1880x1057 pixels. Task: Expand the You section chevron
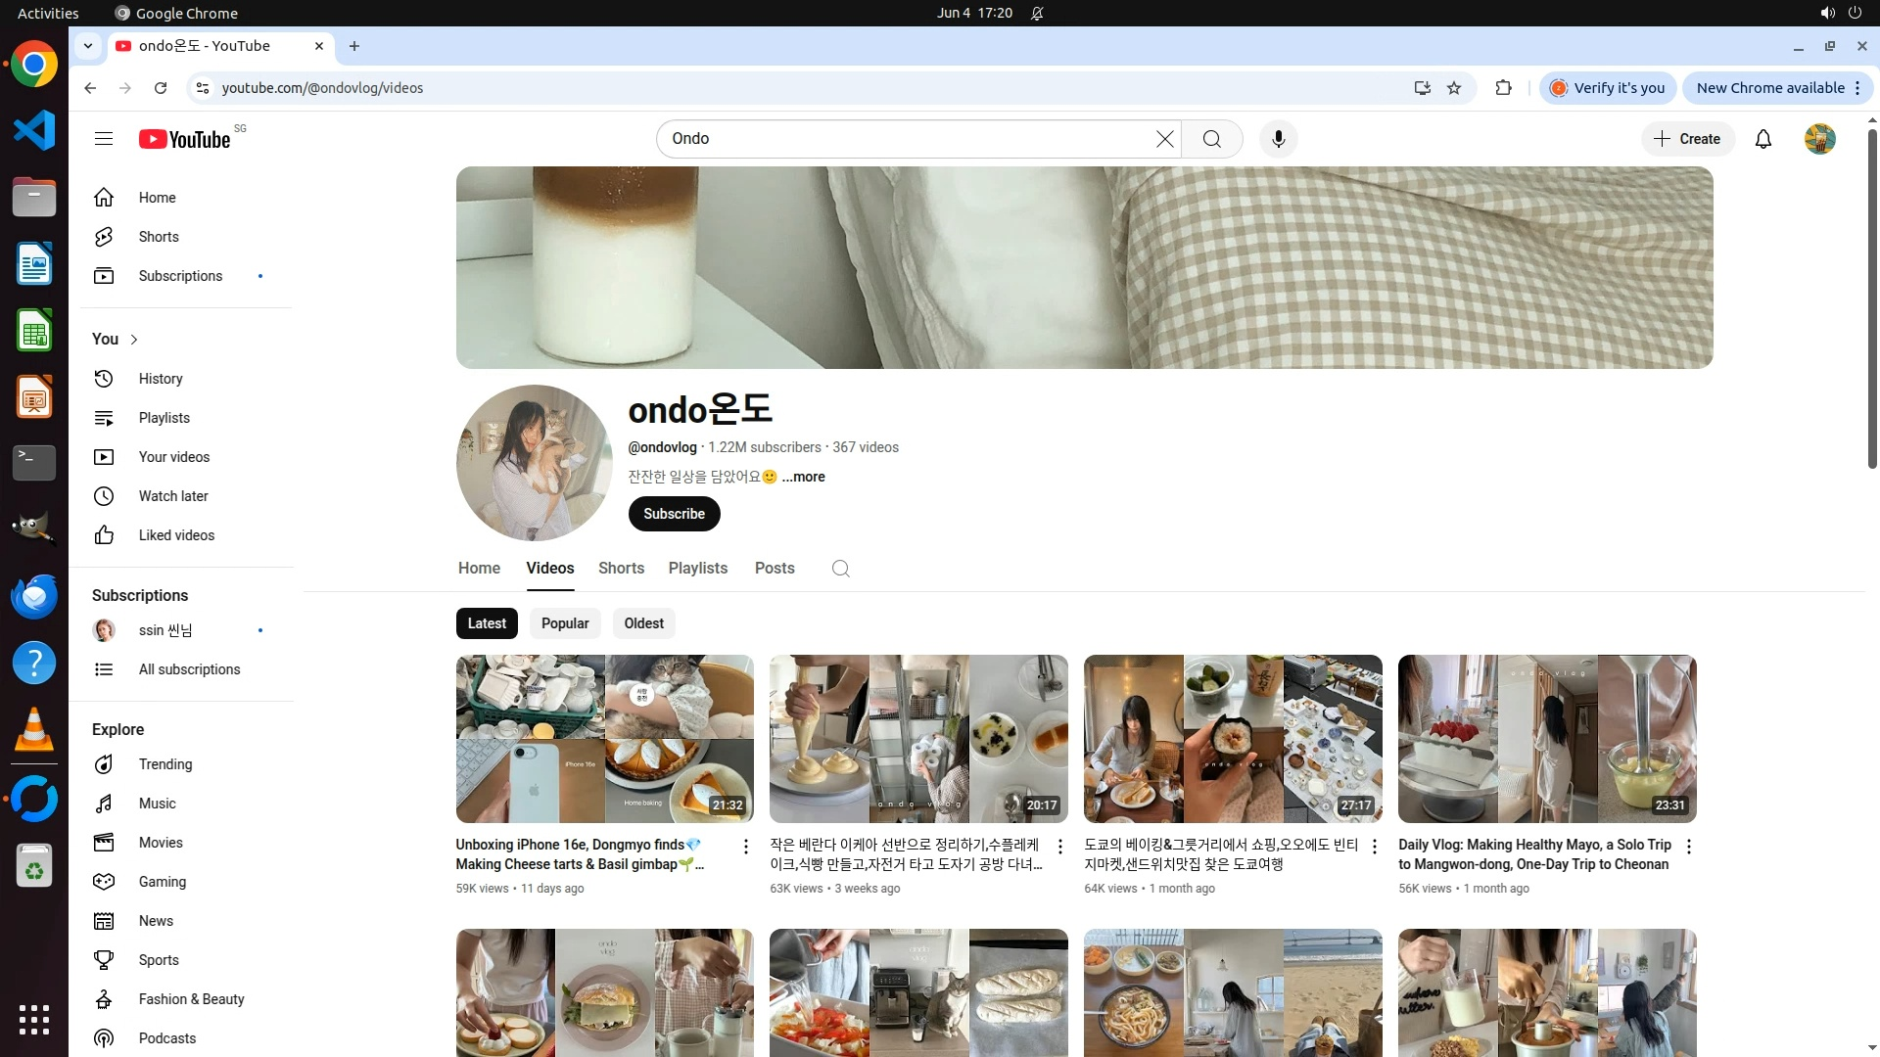134,340
